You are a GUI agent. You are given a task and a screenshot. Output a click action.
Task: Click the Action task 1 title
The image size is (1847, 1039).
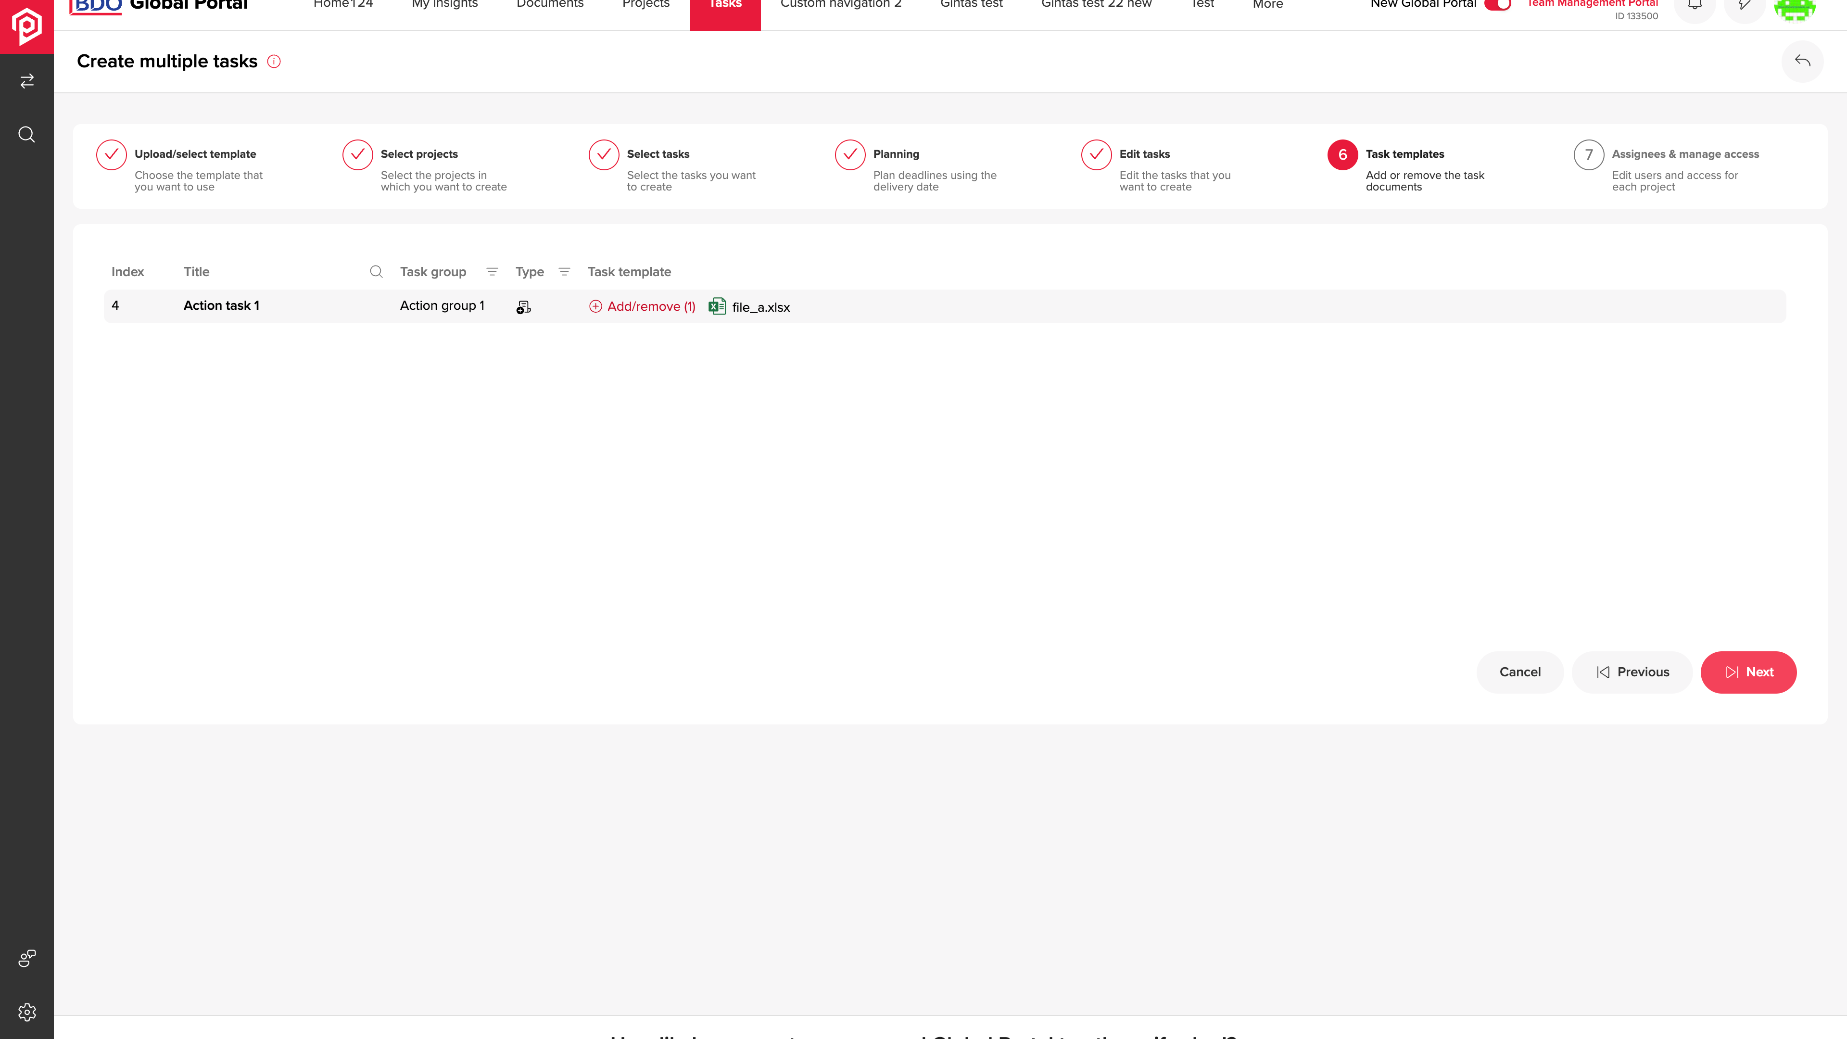pos(222,305)
